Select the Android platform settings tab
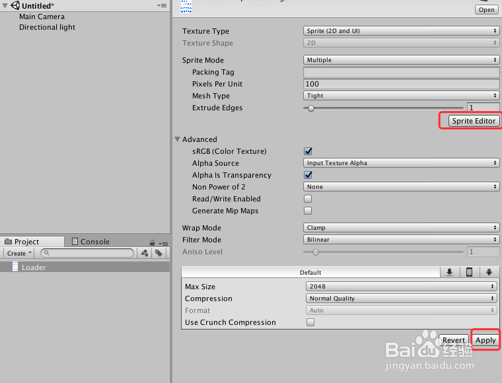 coord(489,272)
